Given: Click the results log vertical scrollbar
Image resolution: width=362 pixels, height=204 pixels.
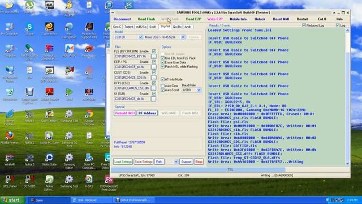Looking at the screenshot, I should (x=347, y=97).
